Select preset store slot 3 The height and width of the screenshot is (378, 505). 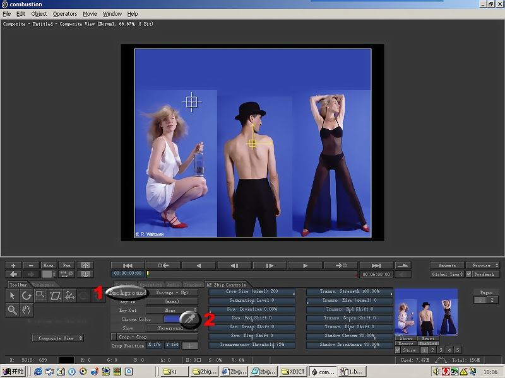click(441, 350)
